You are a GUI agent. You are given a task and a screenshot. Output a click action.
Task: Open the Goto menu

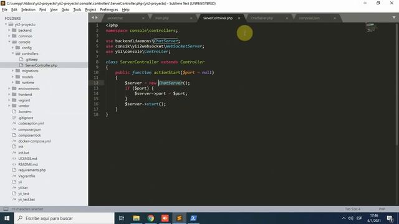point(65,10)
